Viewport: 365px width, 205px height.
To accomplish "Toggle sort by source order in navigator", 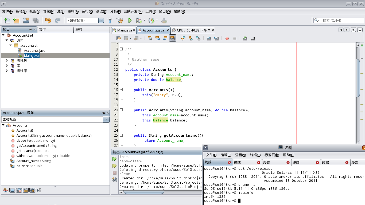I will point(39,190).
